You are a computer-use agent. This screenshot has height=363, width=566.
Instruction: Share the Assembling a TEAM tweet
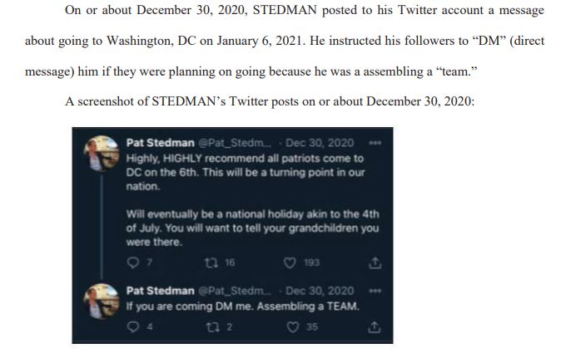(x=375, y=327)
